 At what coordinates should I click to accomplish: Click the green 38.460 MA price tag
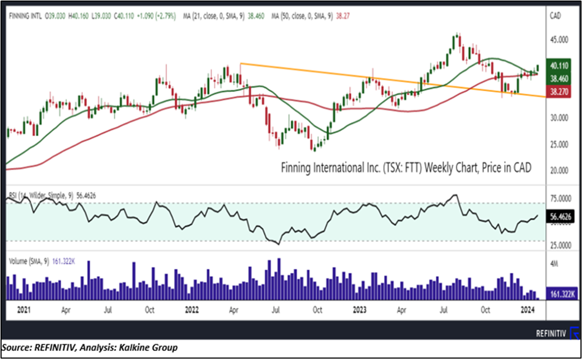click(559, 78)
